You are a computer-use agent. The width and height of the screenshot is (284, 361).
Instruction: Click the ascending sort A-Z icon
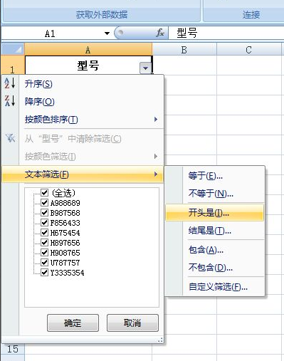point(10,83)
